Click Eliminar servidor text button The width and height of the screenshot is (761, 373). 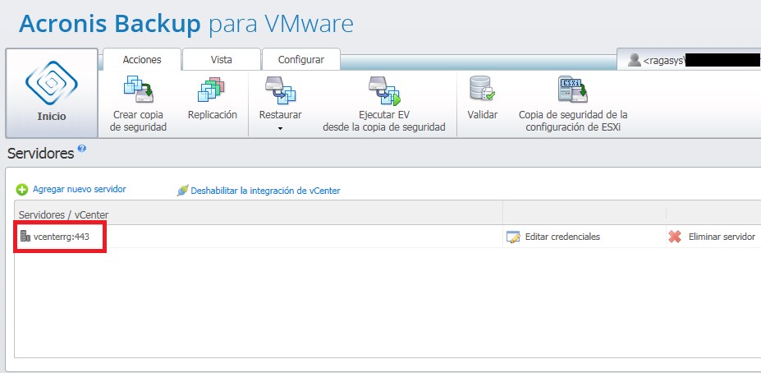click(x=721, y=237)
